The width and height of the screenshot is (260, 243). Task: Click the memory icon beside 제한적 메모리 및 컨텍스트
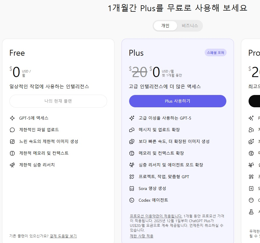[12, 153]
